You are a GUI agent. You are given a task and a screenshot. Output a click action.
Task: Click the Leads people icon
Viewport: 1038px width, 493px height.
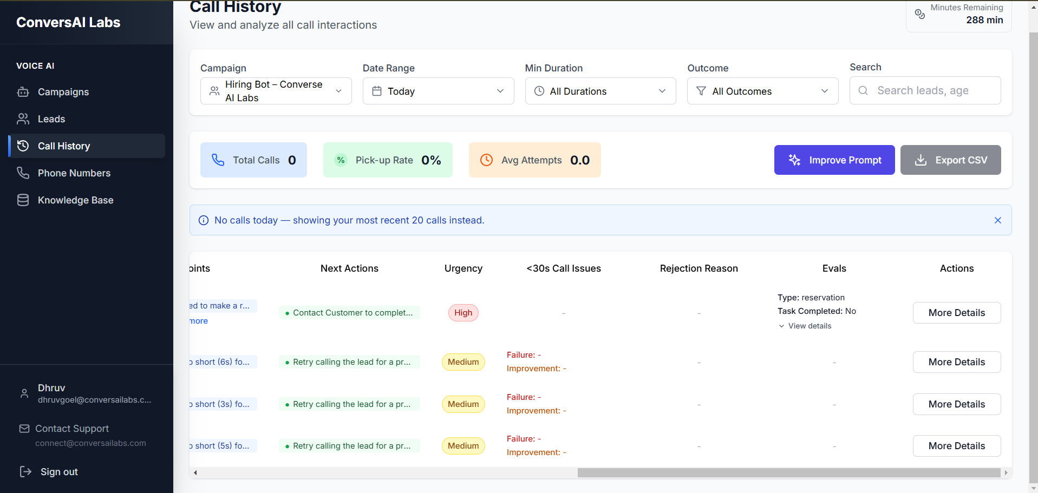(23, 119)
